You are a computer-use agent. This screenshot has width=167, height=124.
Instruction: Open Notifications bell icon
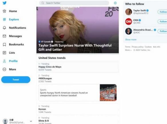coord(4,28)
